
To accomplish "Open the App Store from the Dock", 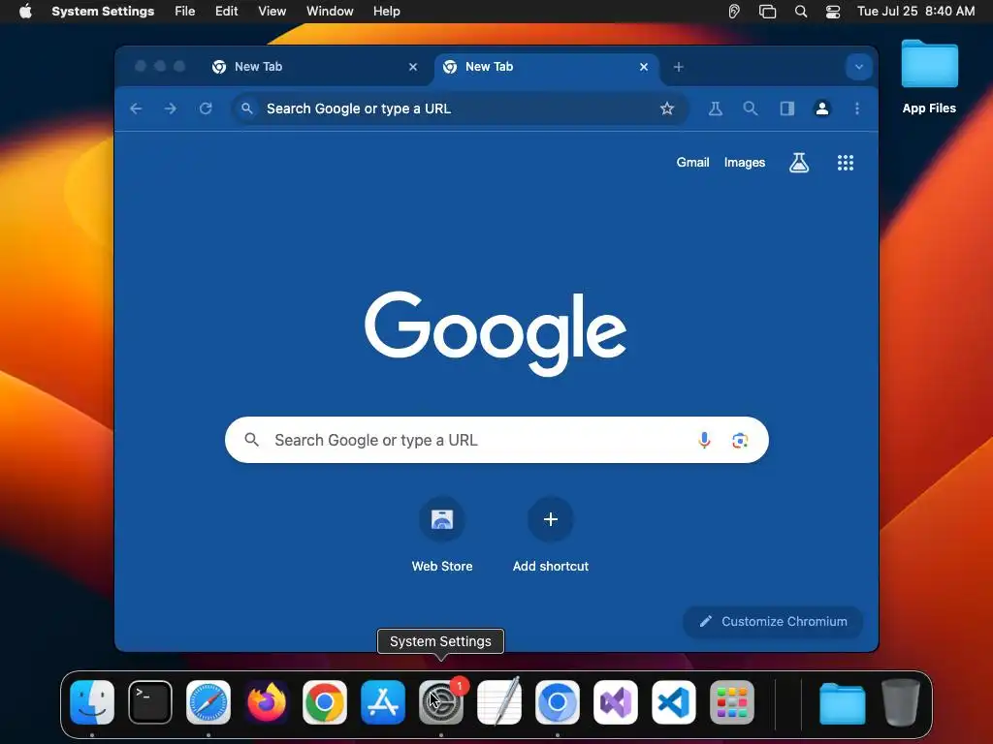I will click(x=383, y=702).
